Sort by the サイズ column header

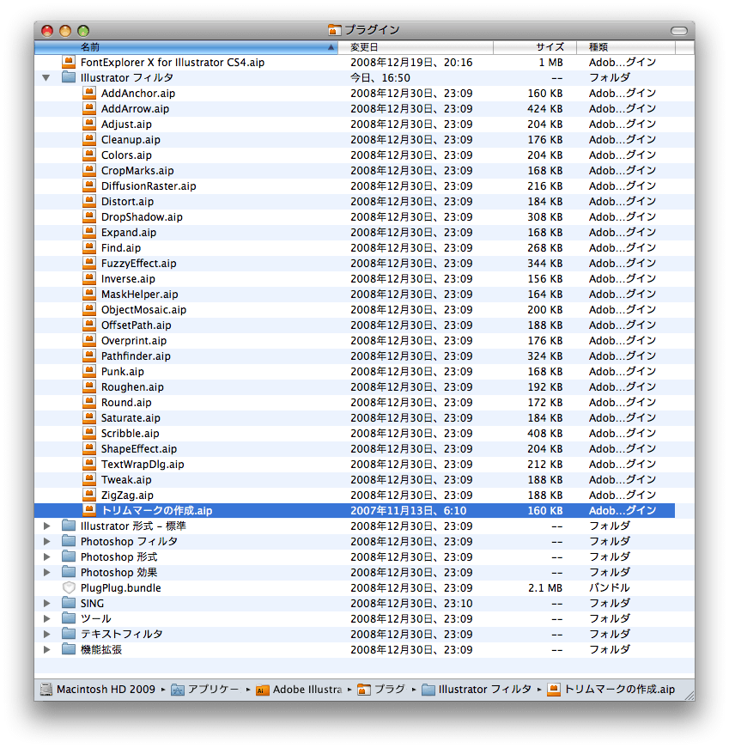pos(535,46)
